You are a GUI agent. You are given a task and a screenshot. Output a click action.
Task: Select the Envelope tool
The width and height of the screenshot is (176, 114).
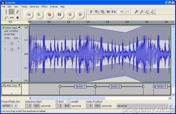point(12,12)
